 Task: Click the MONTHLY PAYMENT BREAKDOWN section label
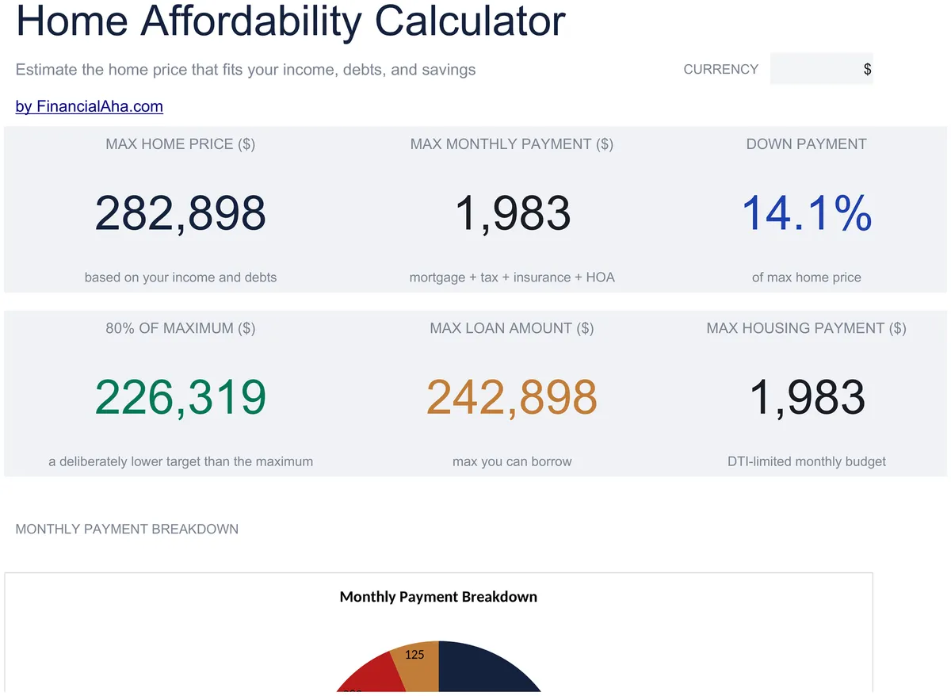tap(127, 530)
